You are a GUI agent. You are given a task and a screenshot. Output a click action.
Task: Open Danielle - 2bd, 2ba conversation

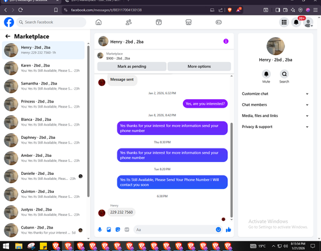tap(43, 176)
